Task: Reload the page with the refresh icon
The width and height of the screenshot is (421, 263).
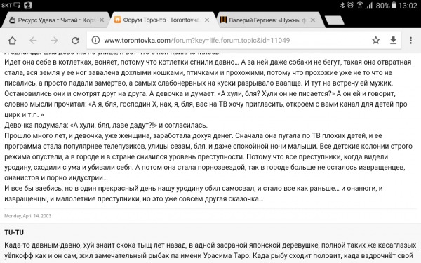Action: pos(76,41)
